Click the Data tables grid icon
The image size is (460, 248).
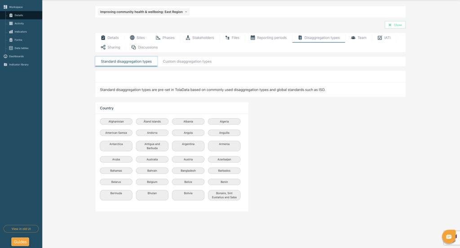[x=11, y=48]
